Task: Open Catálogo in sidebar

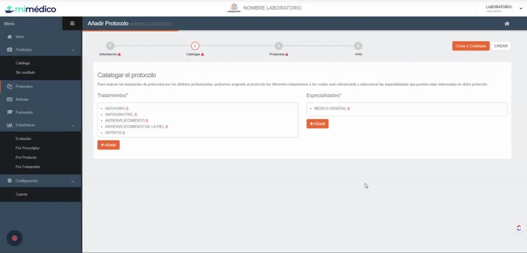Action: pyautogui.click(x=23, y=63)
